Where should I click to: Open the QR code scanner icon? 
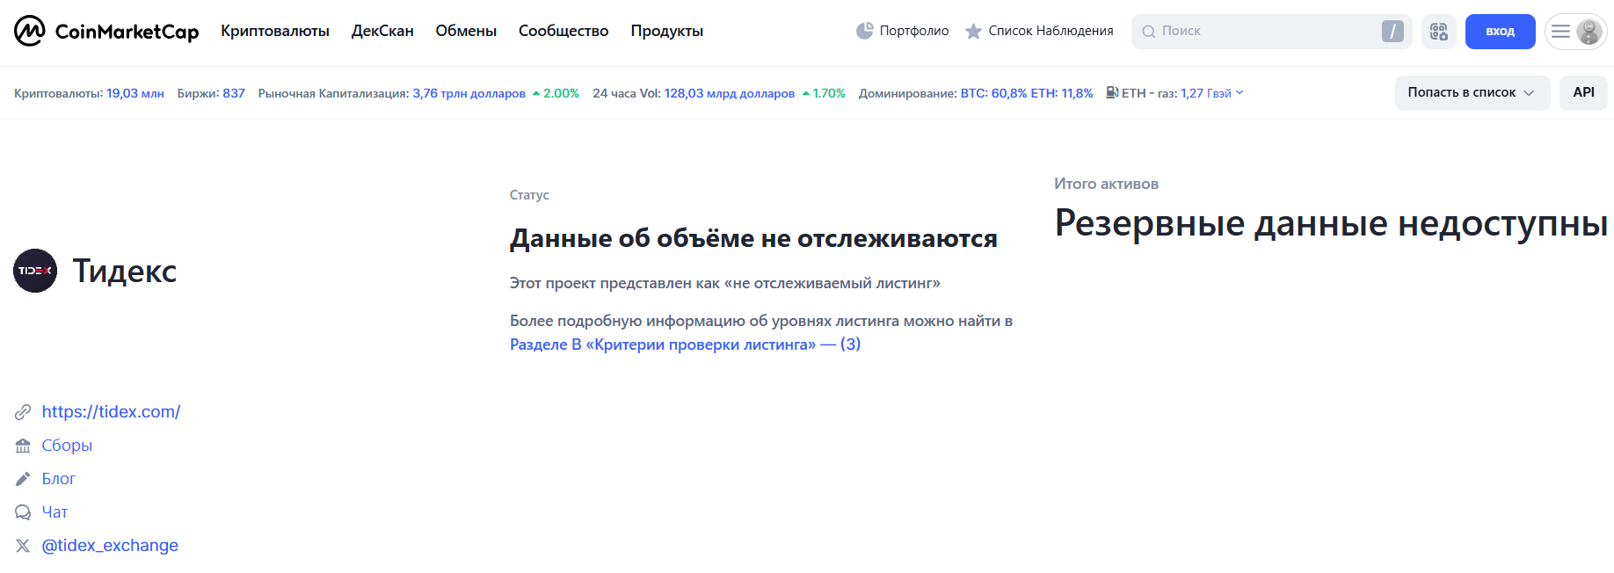(x=1438, y=32)
